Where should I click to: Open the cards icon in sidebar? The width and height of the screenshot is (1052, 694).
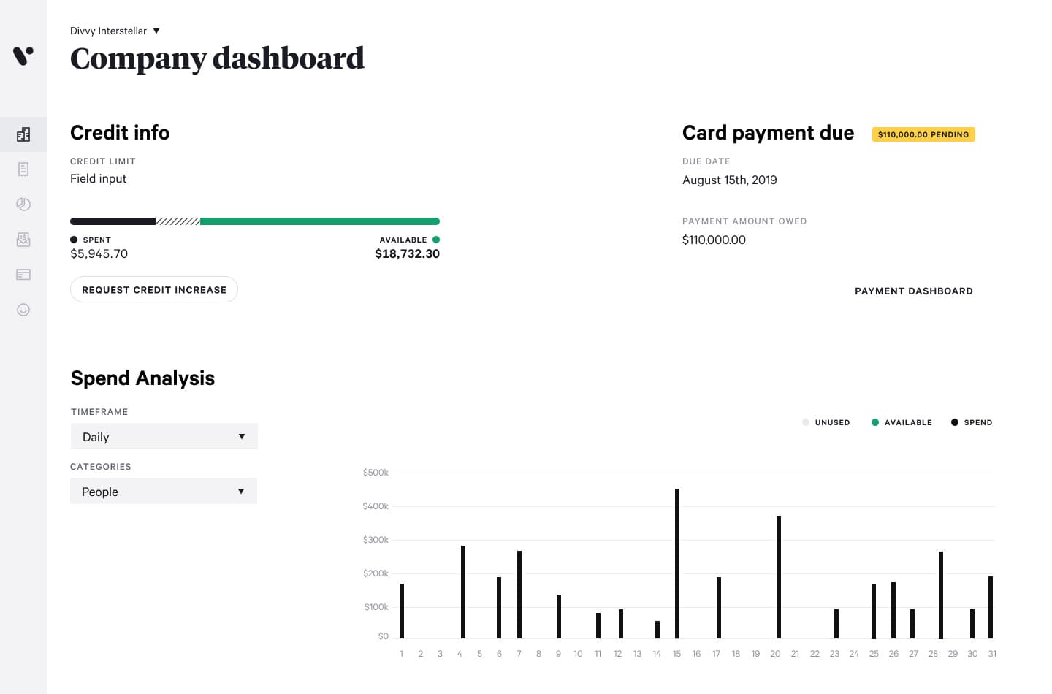(x=23, y=275)
